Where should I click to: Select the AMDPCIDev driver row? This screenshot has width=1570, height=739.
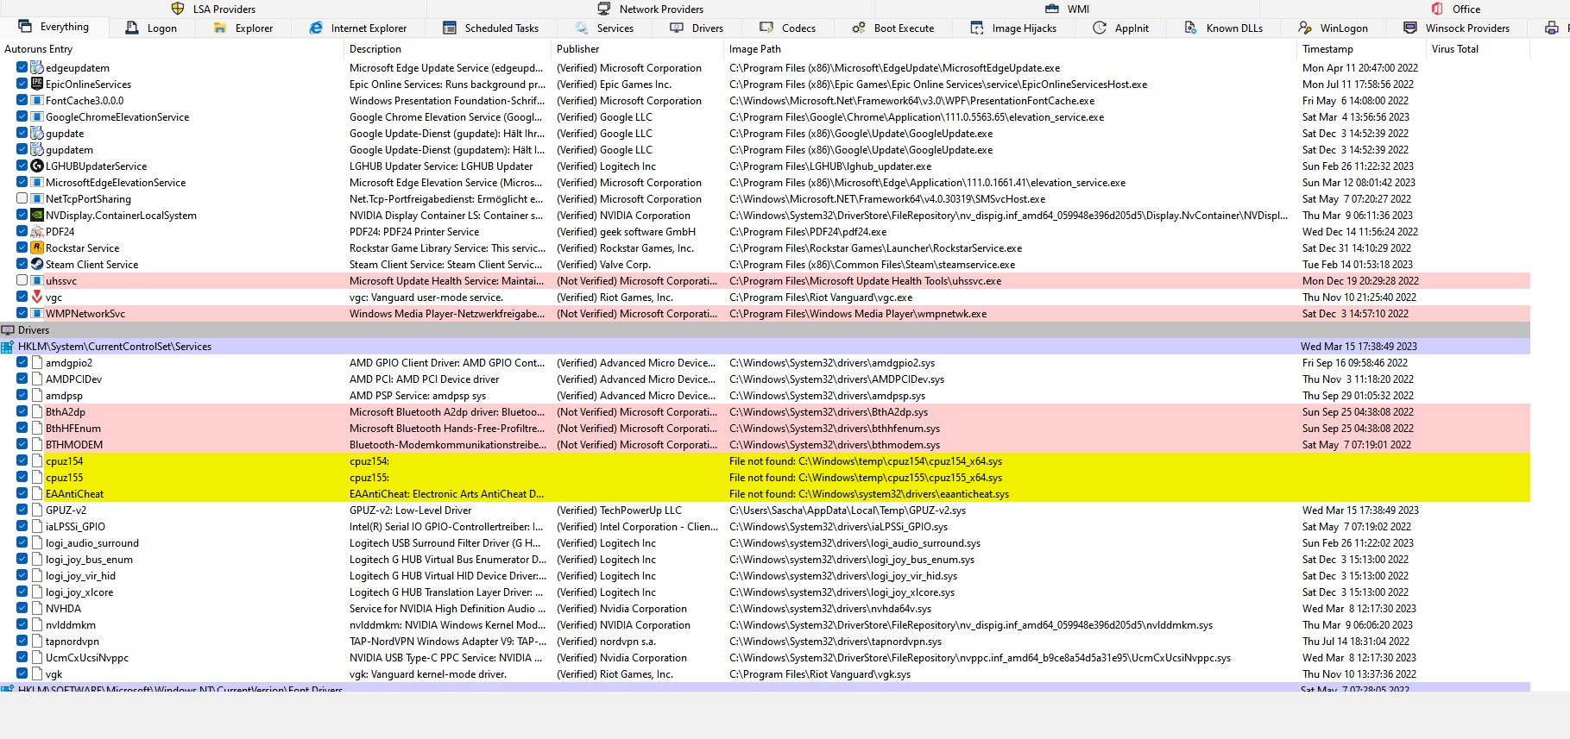765,379
